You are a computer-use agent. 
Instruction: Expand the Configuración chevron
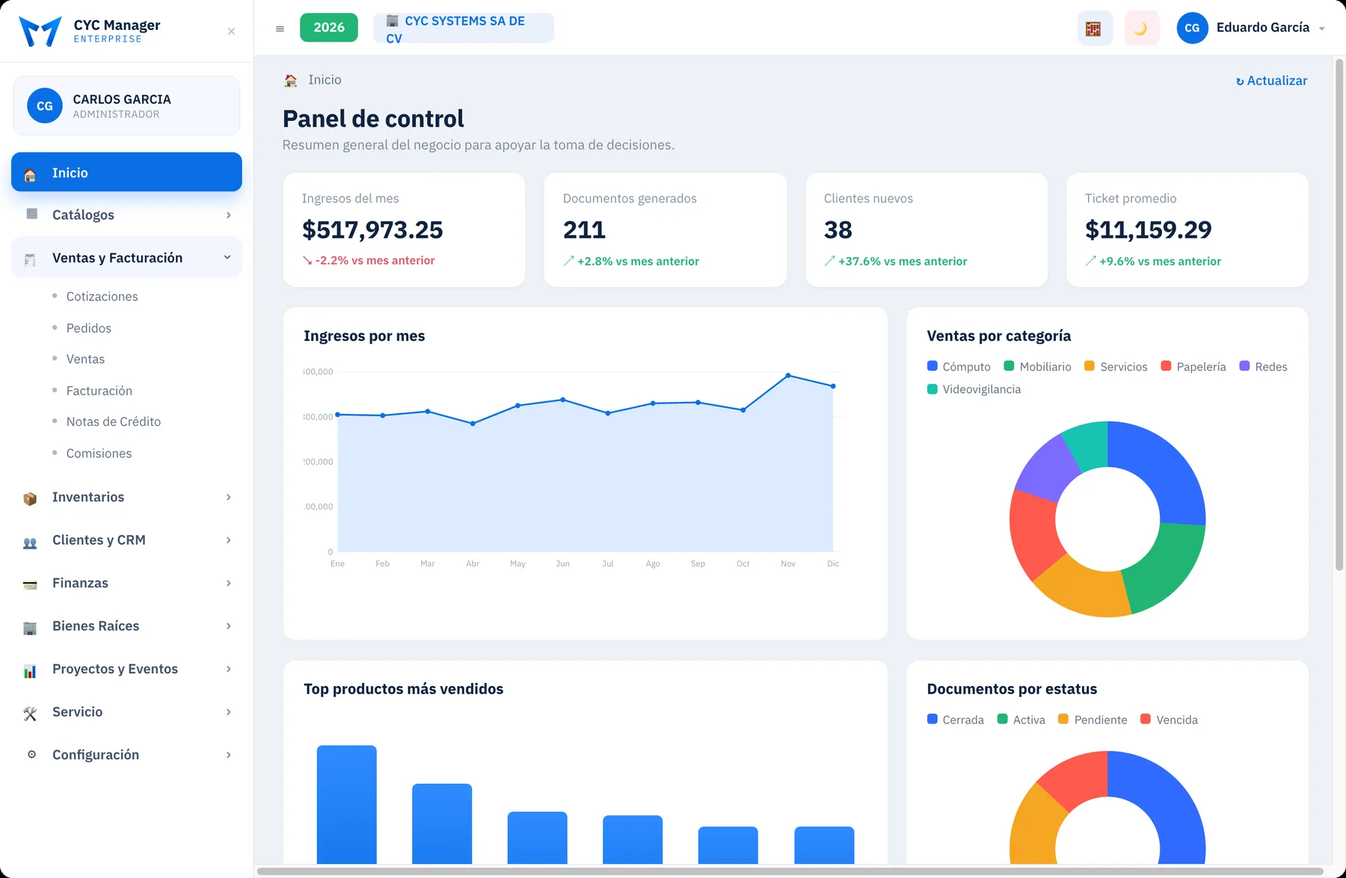[228, 755]
